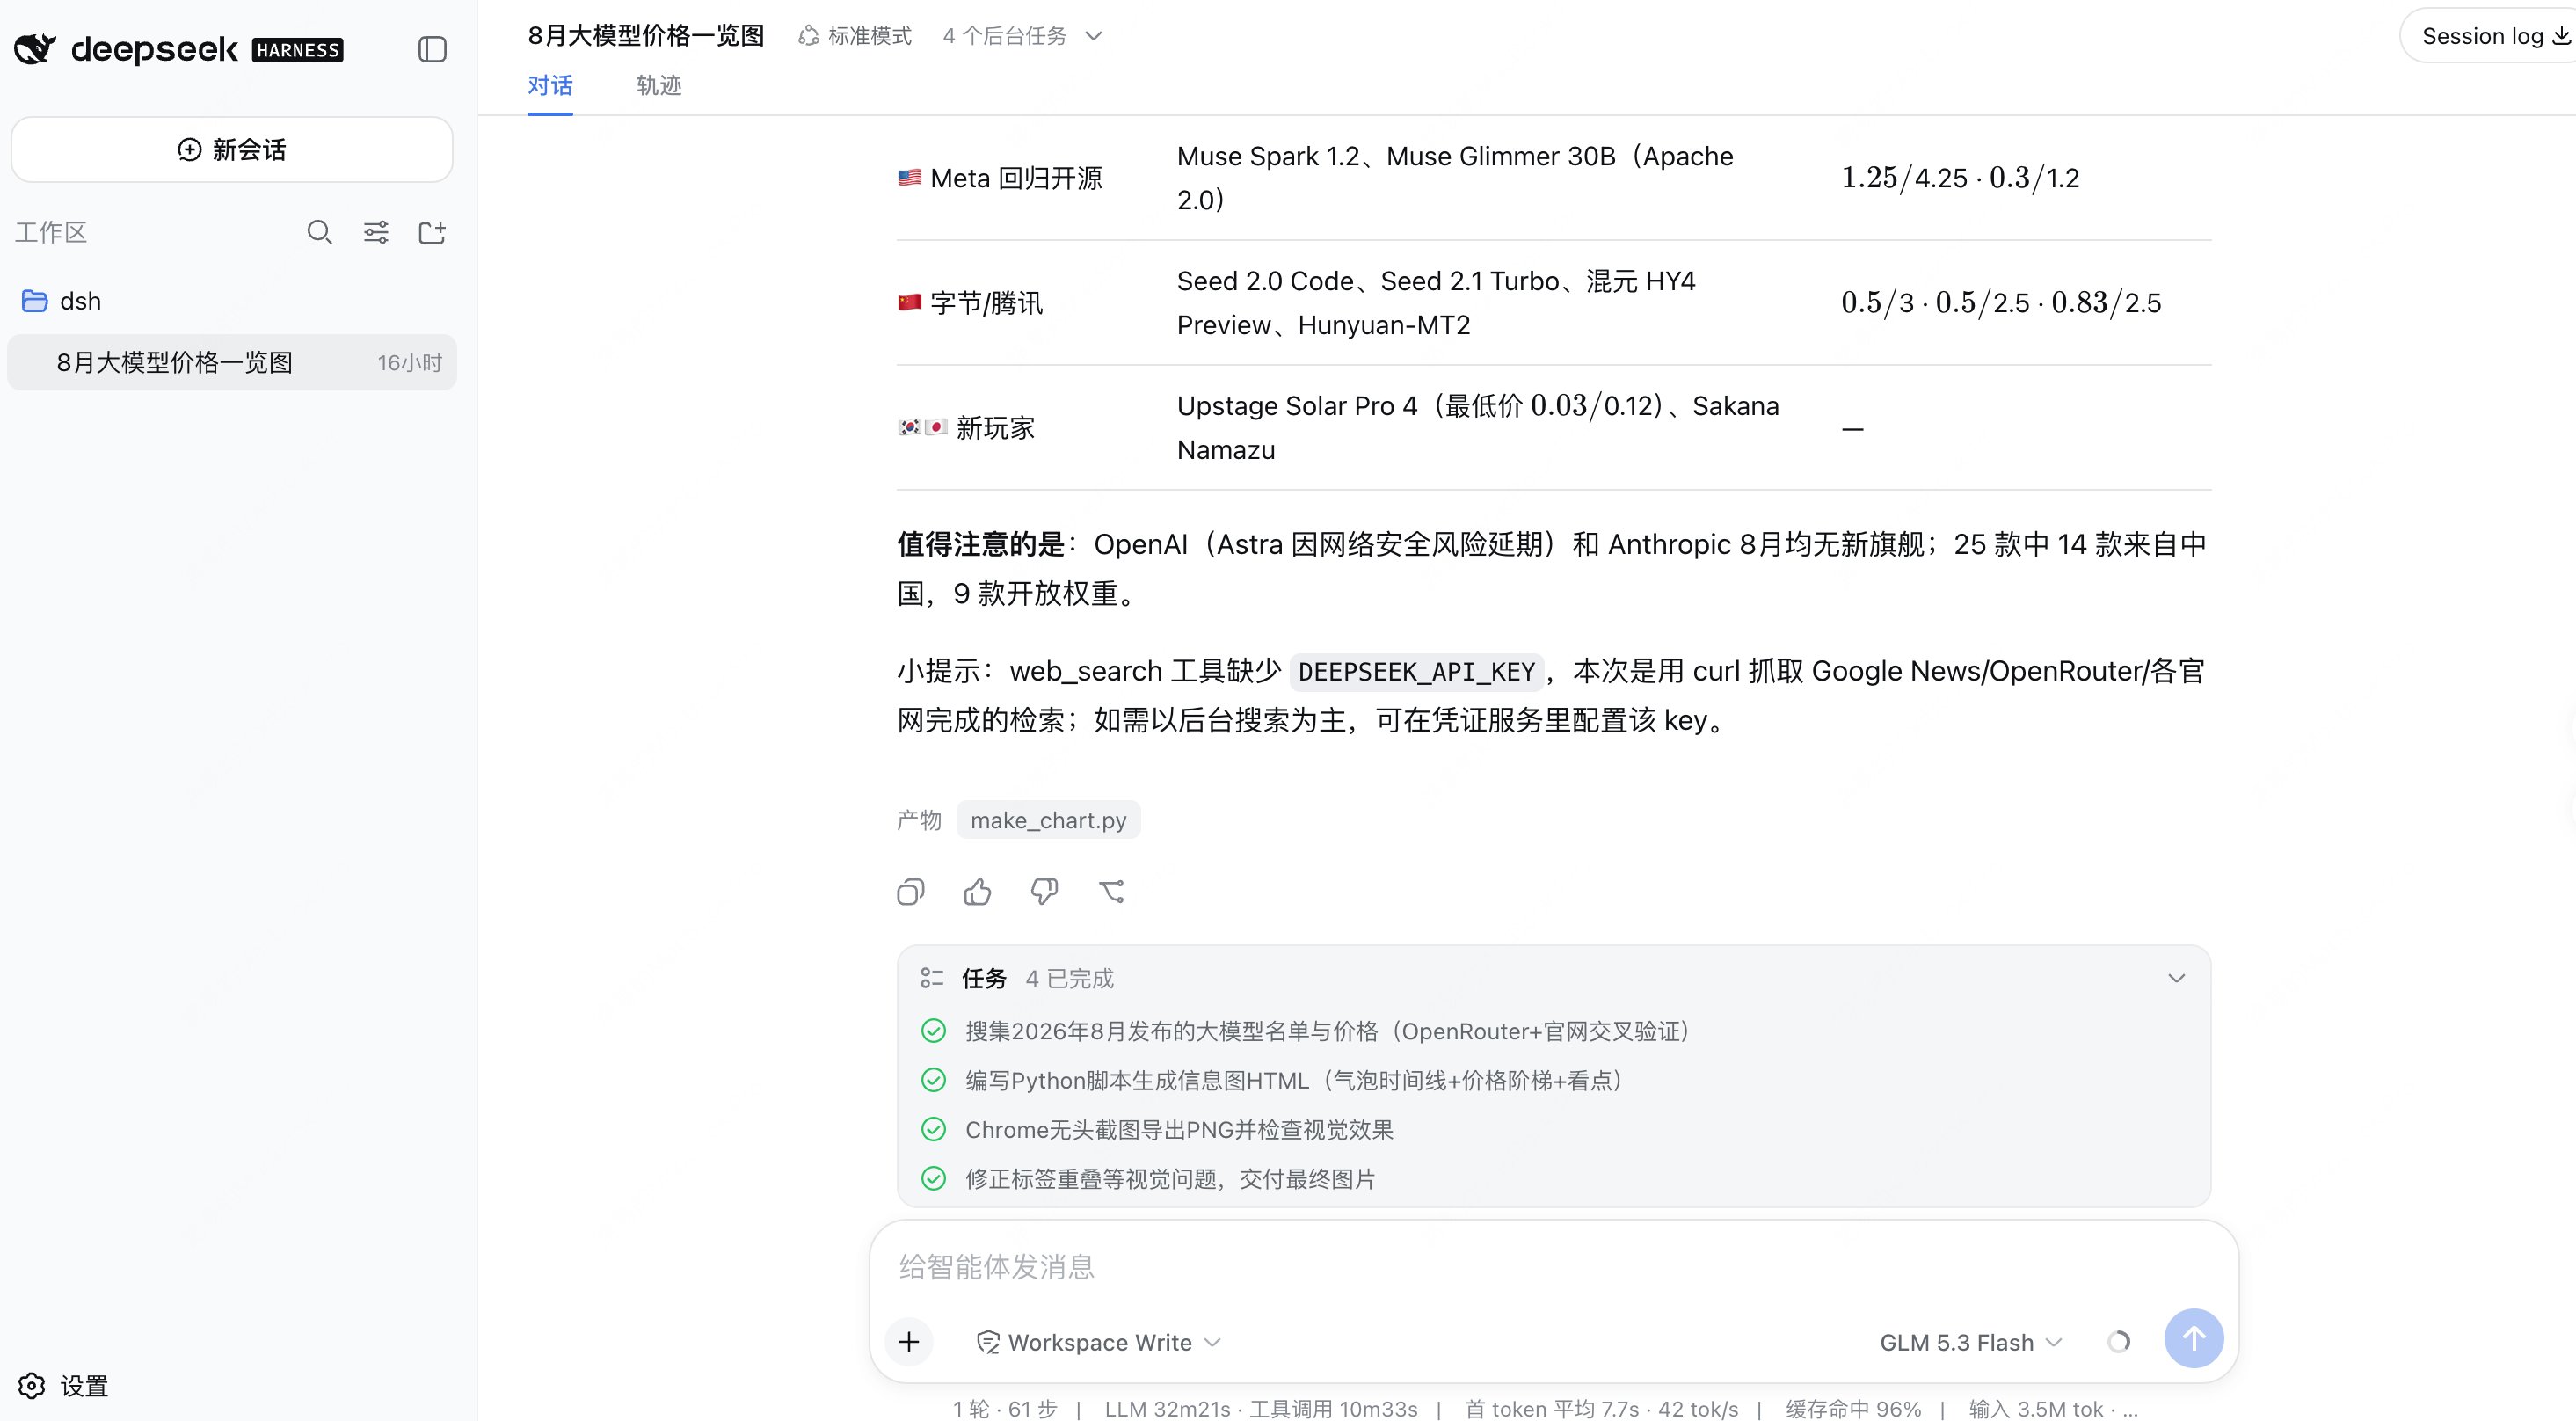Search the workspace list
2576x1421 pixels.
[x=319, y=232]
